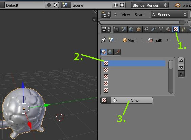Select brush textures type button

(x=117, y=52)
